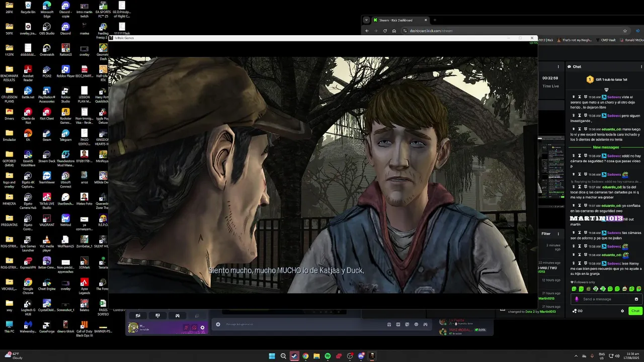The width and height of the screenshot is (644, 362).
Task: Open the Recycle Bin
Action: click(28, 7)
